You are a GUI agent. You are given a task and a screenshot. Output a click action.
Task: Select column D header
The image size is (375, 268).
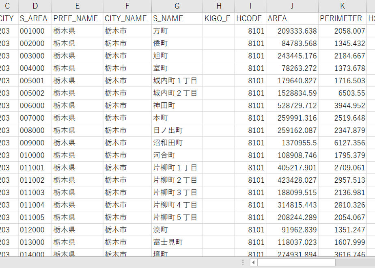click(x=35, y=6)
